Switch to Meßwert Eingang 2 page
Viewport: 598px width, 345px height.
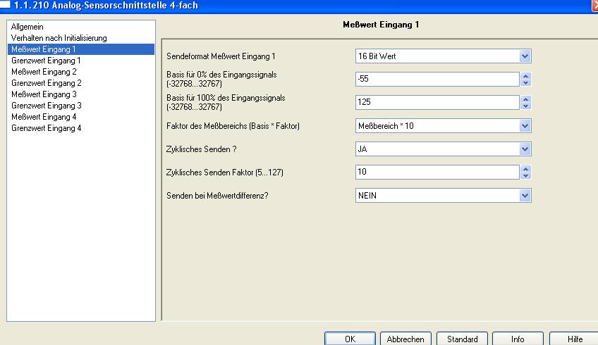44,72
